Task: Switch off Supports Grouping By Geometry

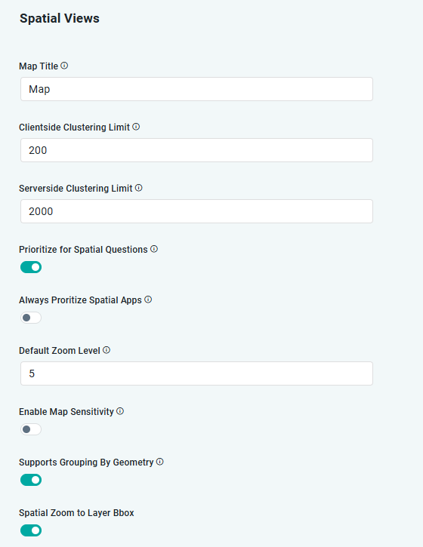Action: pyautogui.click(x=31, y=480)
